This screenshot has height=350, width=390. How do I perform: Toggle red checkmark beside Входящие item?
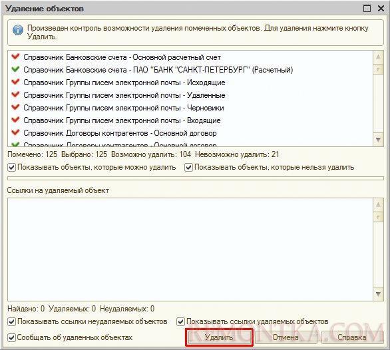(15, 120)
